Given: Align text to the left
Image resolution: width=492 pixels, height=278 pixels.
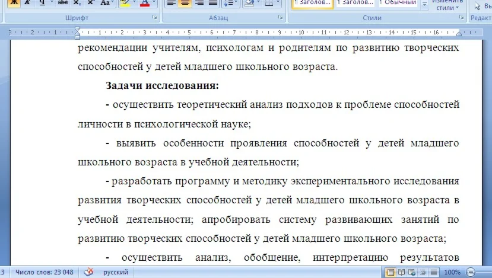Looking at the screenshot, I should click(x=171, y=3).
